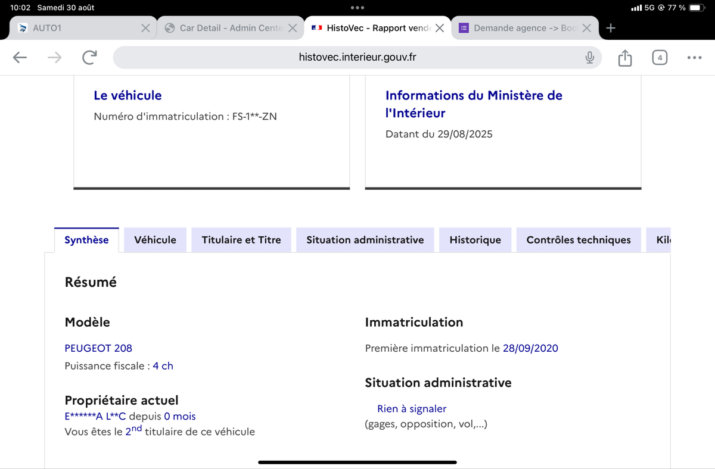Tap the home indicator bar at the bottom
Screen dimensions: 715x469
[357, 462]
